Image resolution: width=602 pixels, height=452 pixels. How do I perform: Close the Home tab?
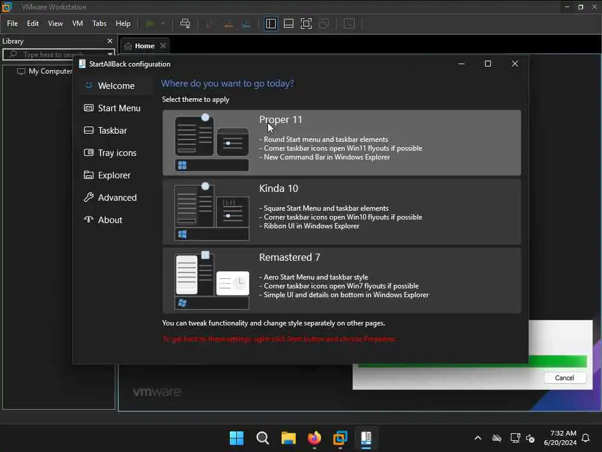pyautogui.click(x=163, y=46)
